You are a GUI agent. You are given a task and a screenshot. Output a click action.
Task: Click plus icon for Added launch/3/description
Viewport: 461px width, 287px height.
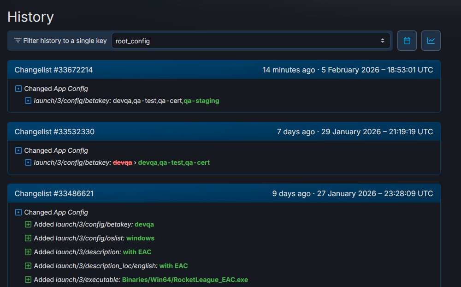[x=28, y=252]
